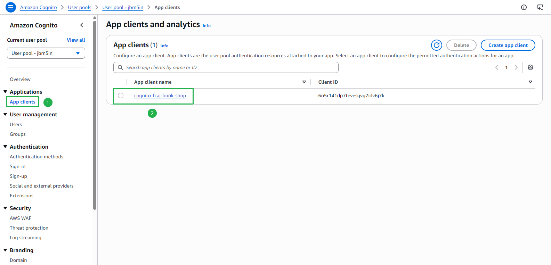Go to User pools breadcrumb
551x265 pixels.
point(80,7)
